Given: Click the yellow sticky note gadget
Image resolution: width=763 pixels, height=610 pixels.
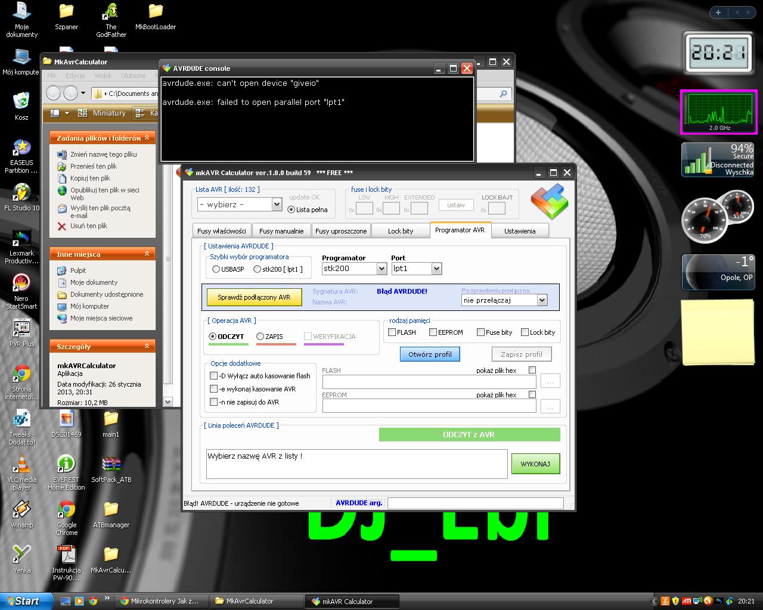Looking at the screenshot, I should (718, 332).
